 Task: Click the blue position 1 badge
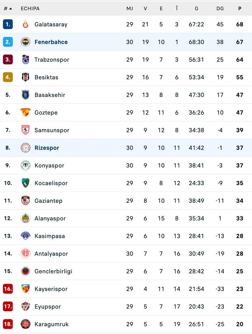8,24
